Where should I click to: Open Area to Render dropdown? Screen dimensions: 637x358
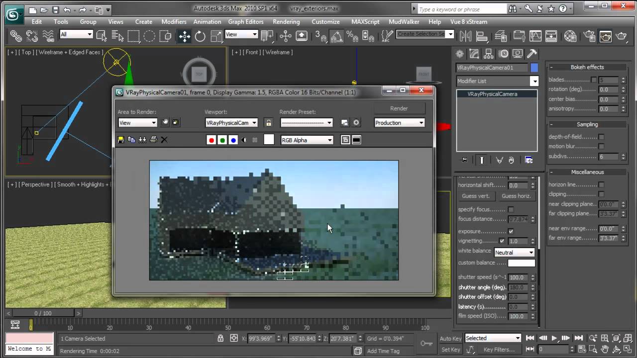(x=137, y=123)
